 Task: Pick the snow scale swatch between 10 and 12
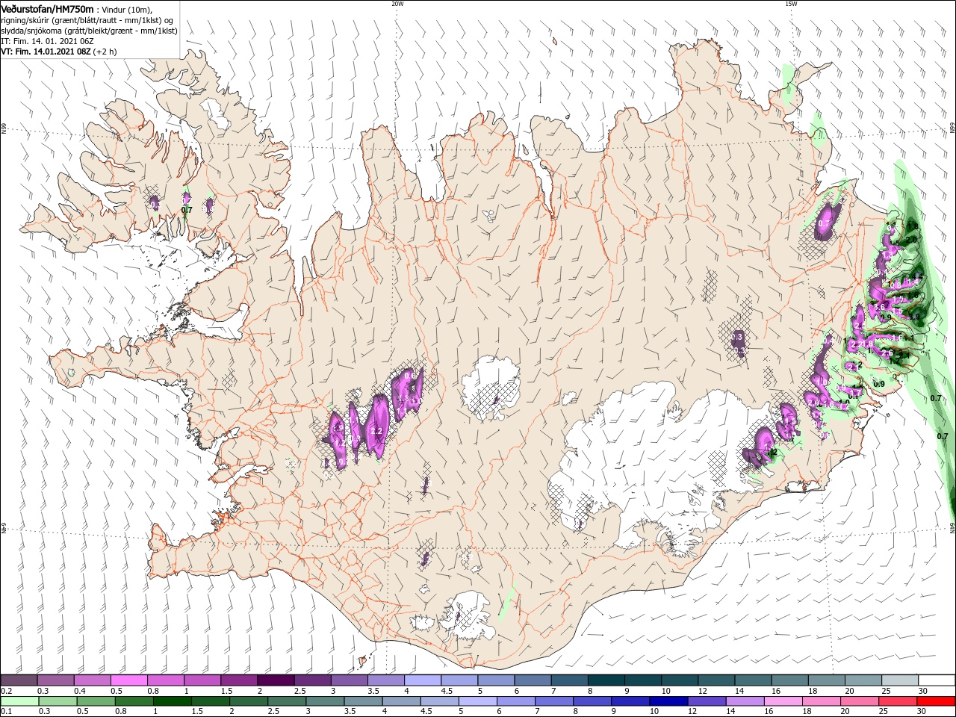680,680
